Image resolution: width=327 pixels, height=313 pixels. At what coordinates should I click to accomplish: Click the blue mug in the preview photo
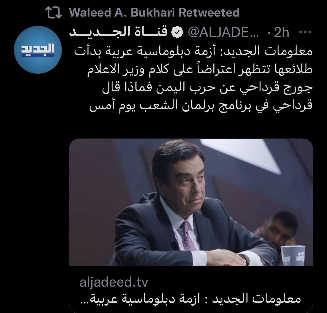(x=293, y=256)
